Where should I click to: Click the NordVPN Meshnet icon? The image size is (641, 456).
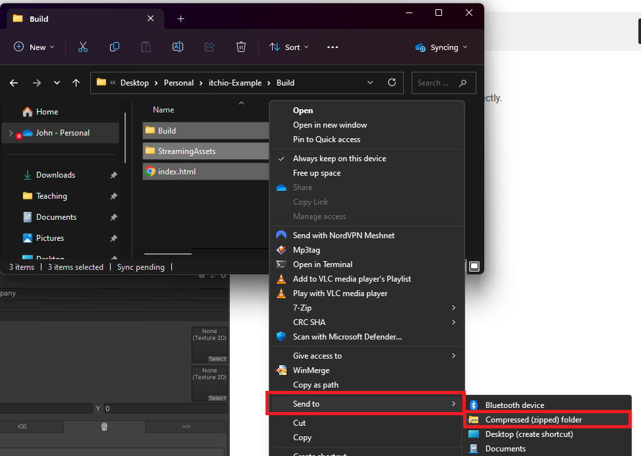(281, 235)
